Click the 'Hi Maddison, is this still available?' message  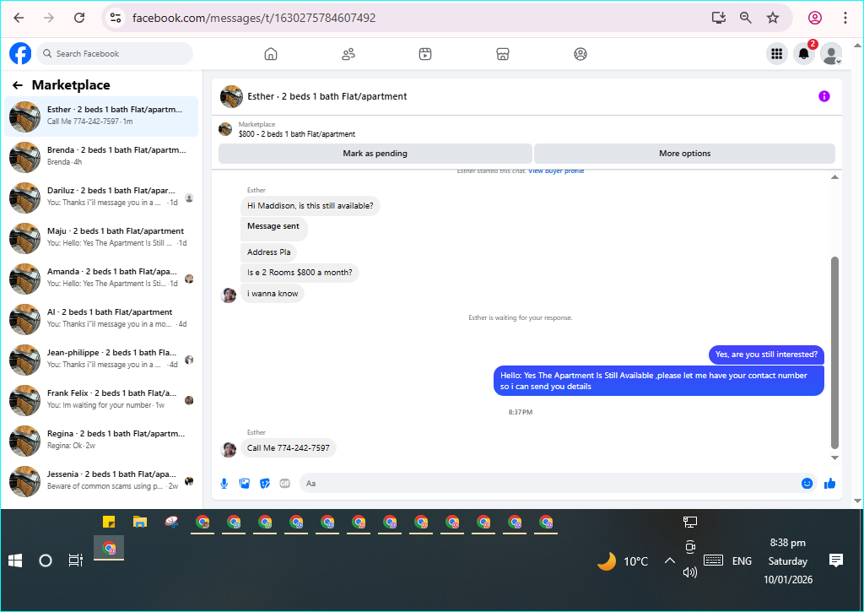310,206
